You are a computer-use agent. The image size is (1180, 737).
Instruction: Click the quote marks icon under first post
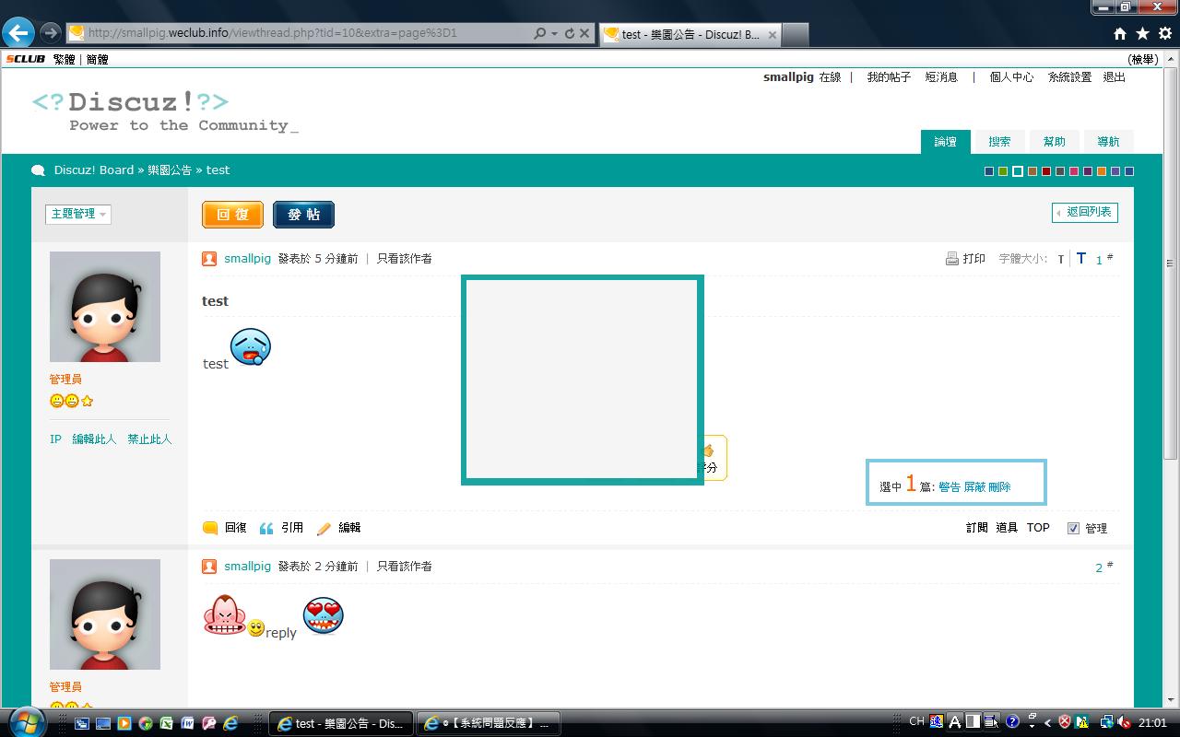click(266, 528)
